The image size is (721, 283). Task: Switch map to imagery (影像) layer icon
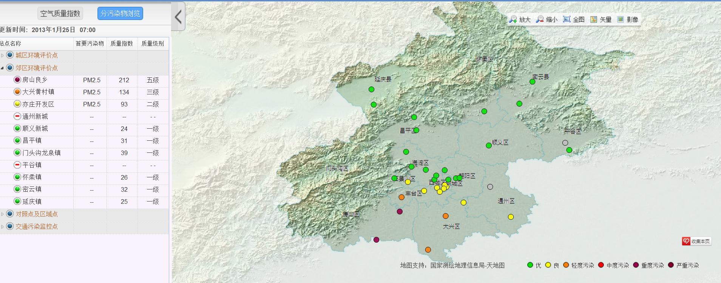pyautogui.click(x=621, y=20)
